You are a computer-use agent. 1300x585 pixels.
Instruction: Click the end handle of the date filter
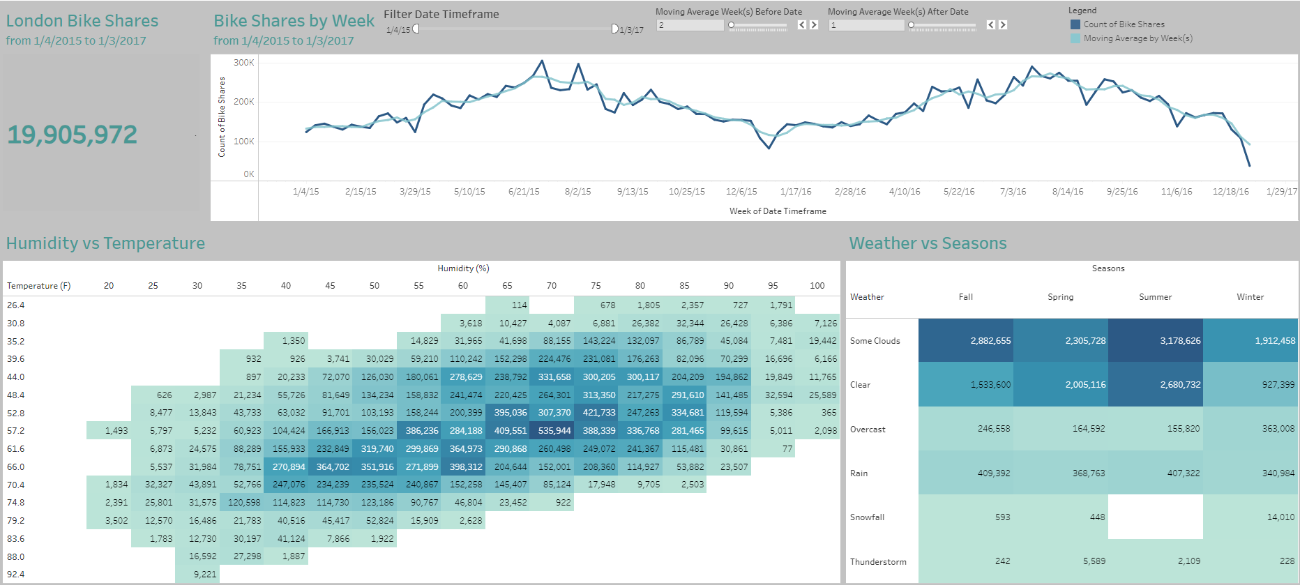point(614,29)
